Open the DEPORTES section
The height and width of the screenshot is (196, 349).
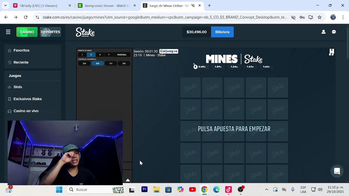tap(50, 32)
